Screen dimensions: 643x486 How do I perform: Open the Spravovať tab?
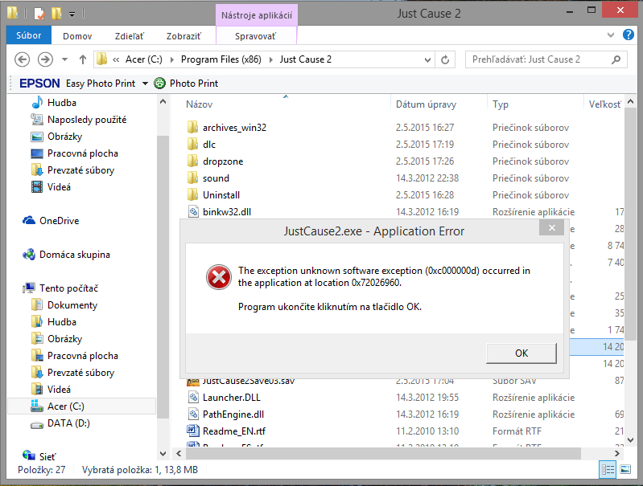[256, 35]
